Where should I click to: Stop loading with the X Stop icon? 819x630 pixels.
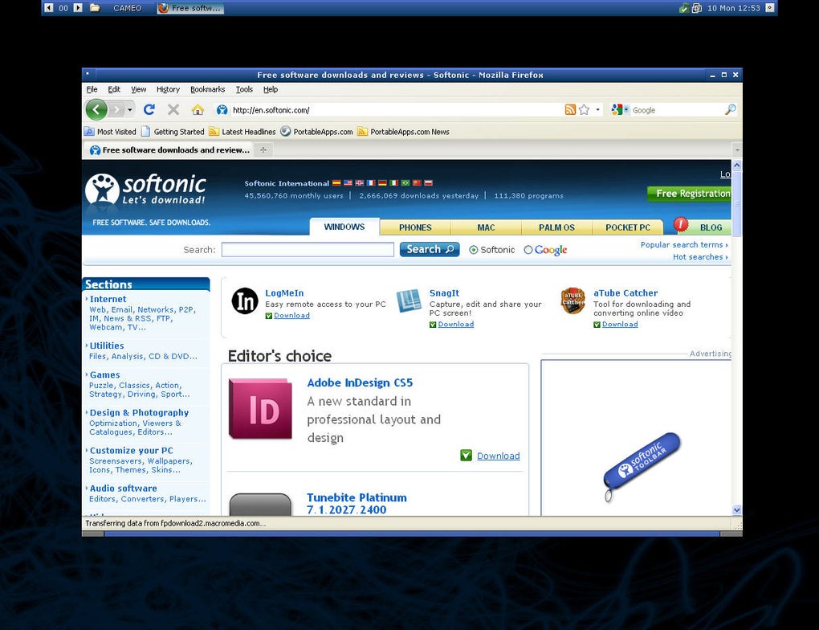click(x=173, y=110)
